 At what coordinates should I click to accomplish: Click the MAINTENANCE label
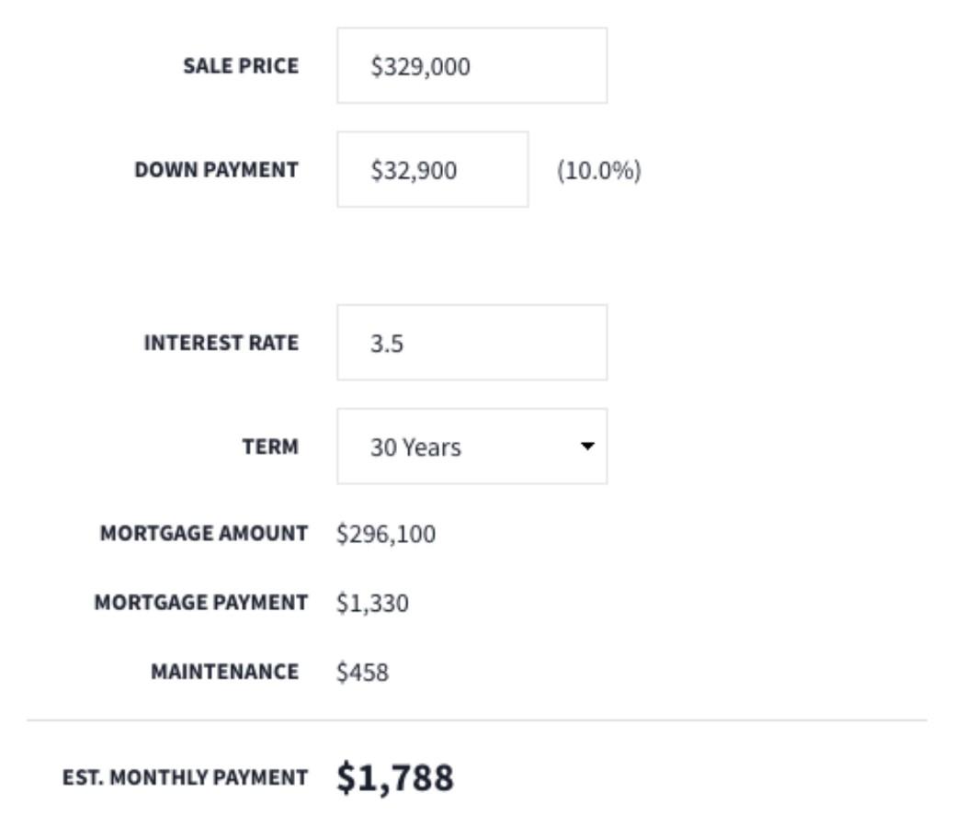[x=224, y=672]
